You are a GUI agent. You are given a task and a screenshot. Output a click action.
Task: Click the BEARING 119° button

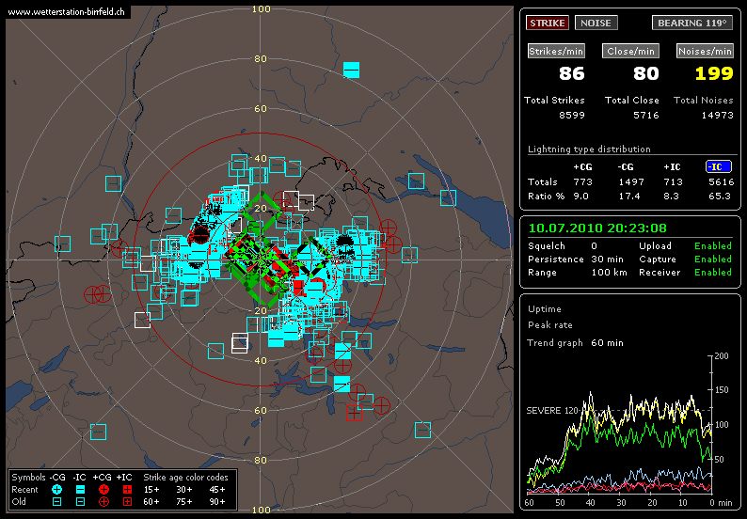(x=691, y=23)
